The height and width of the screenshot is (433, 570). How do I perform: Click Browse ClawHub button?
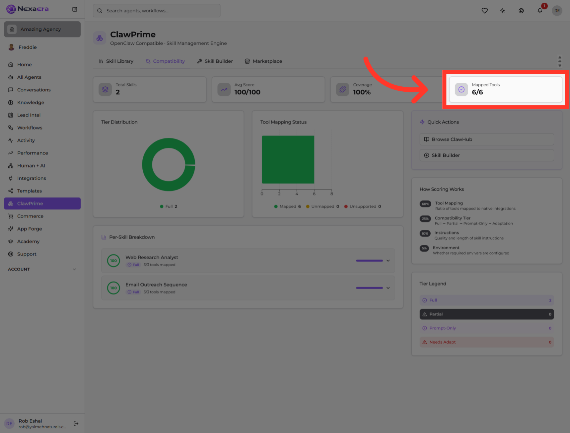pos(487,139)
